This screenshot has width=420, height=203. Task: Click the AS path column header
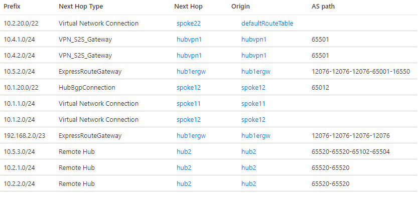323,7
